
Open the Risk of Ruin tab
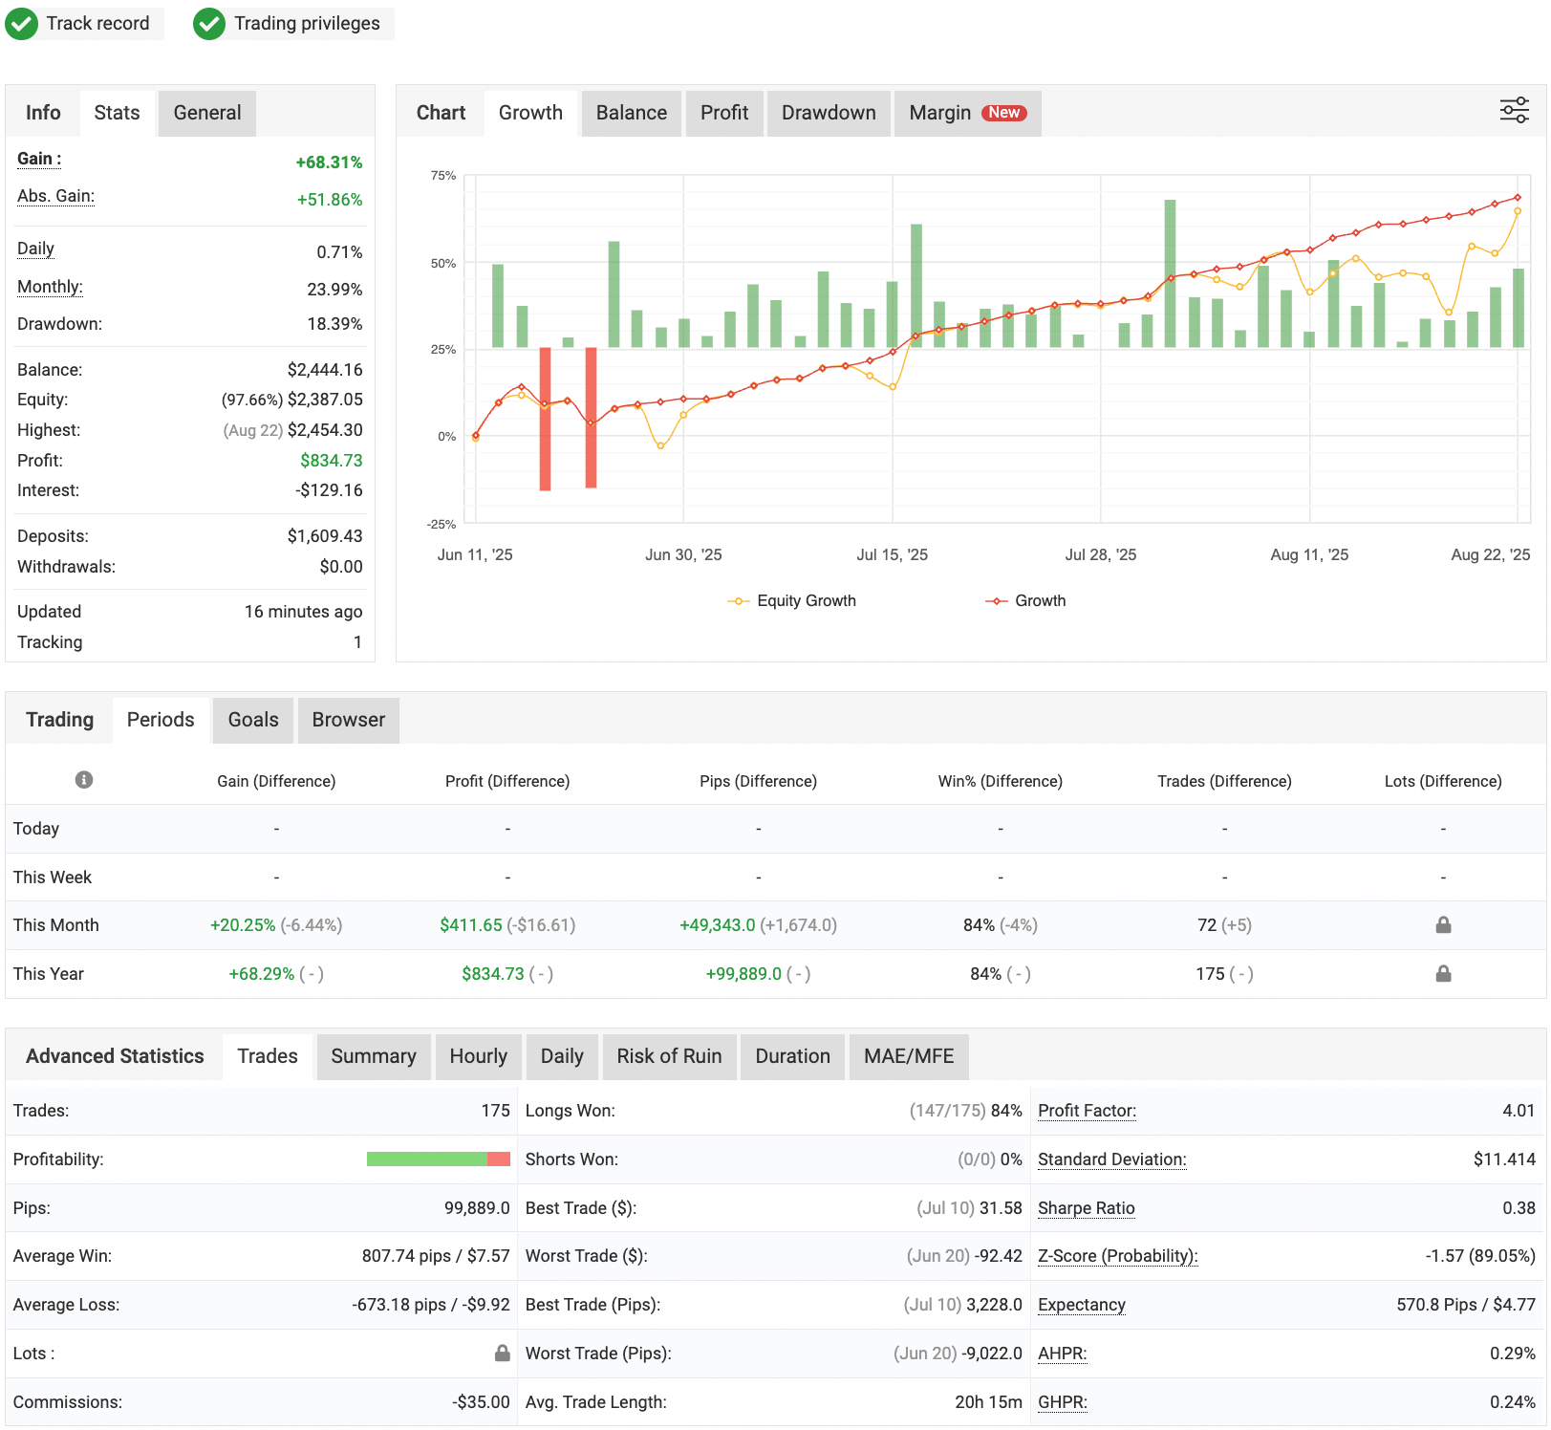[670, 1056]
